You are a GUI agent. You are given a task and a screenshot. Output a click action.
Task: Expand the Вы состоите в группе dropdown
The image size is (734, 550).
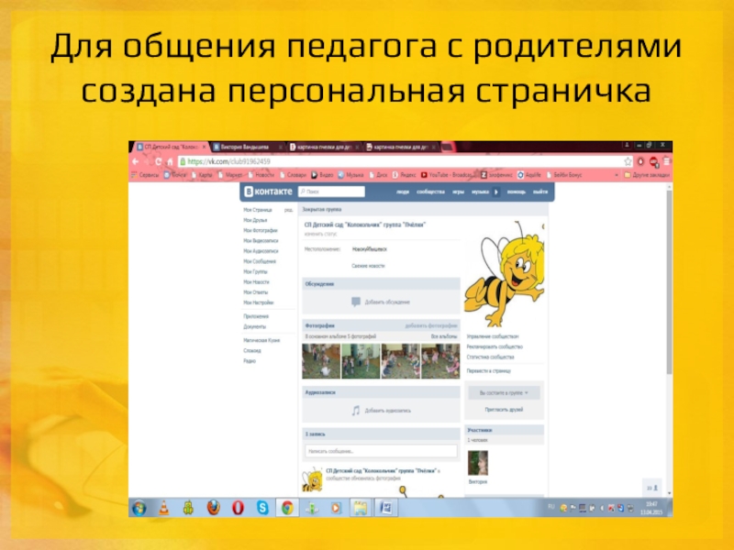[504, 393]
